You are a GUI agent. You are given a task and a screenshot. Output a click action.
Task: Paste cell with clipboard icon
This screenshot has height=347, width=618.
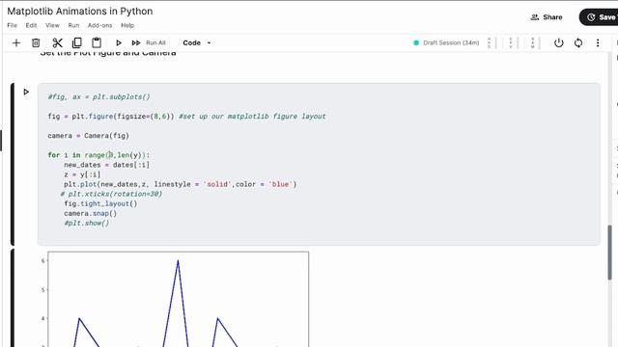[97, 42]
